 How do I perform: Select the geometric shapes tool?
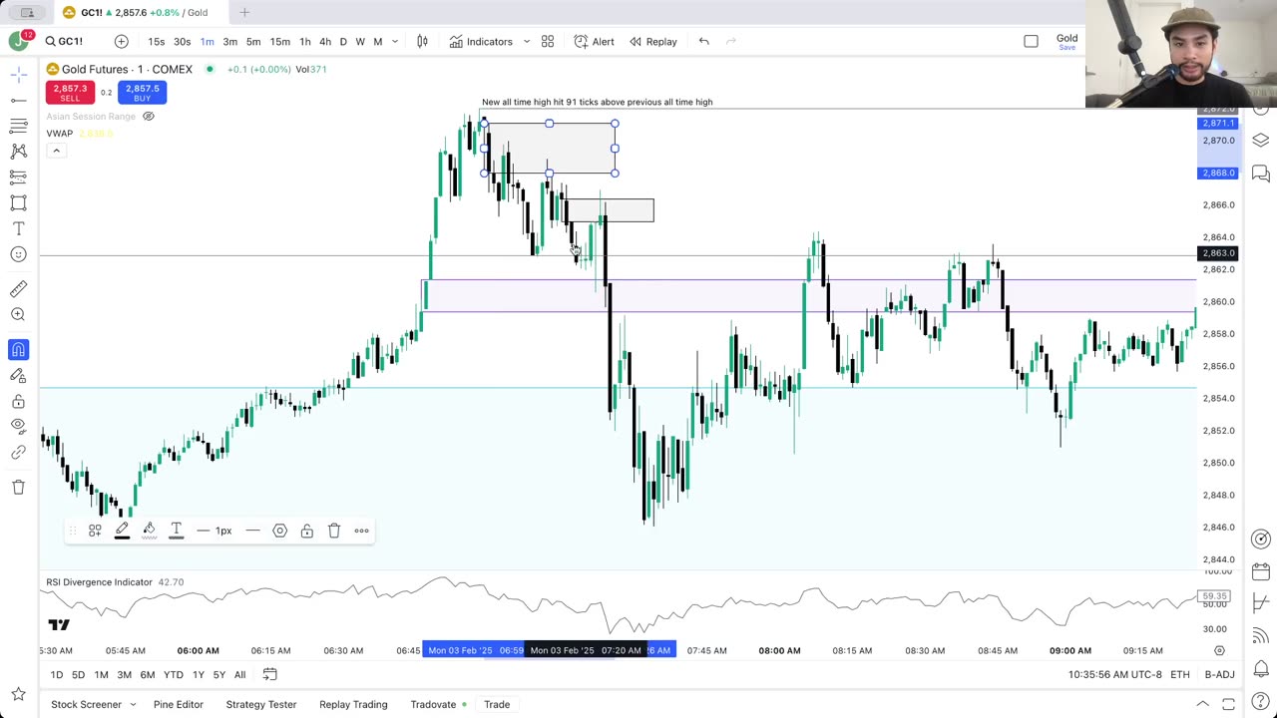(x=18, y=202)
